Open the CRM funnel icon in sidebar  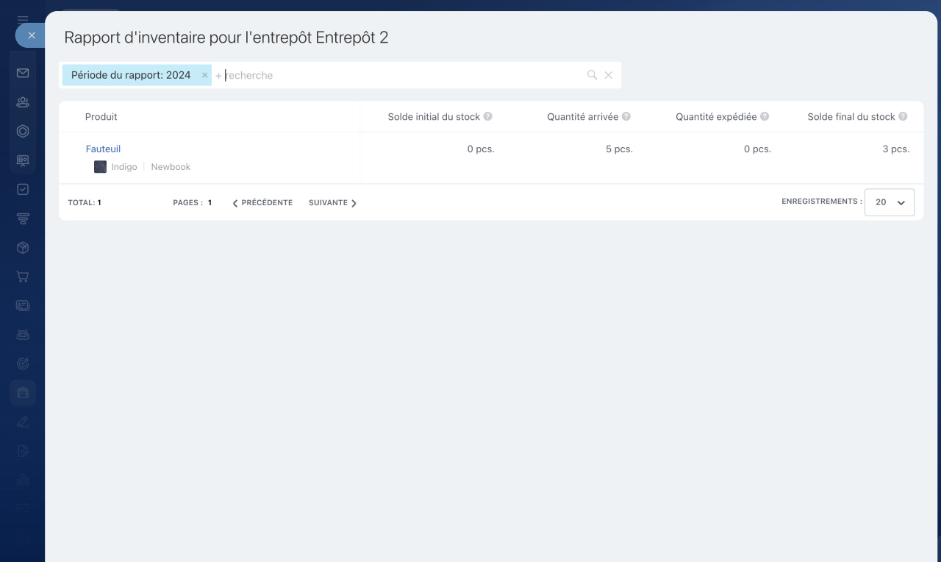pyautogui.click(x=23, y=218)
